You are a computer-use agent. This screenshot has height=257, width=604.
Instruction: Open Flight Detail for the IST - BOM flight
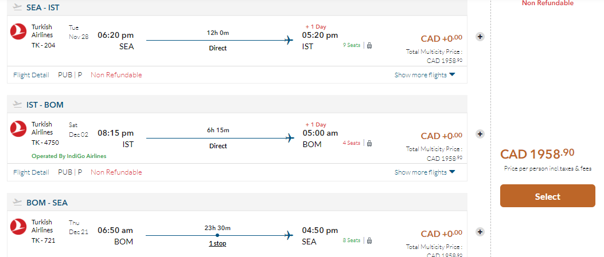pos(31,172)
